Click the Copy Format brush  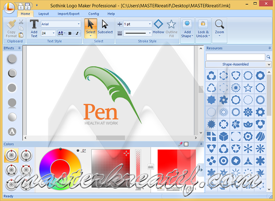coord(12,28)
